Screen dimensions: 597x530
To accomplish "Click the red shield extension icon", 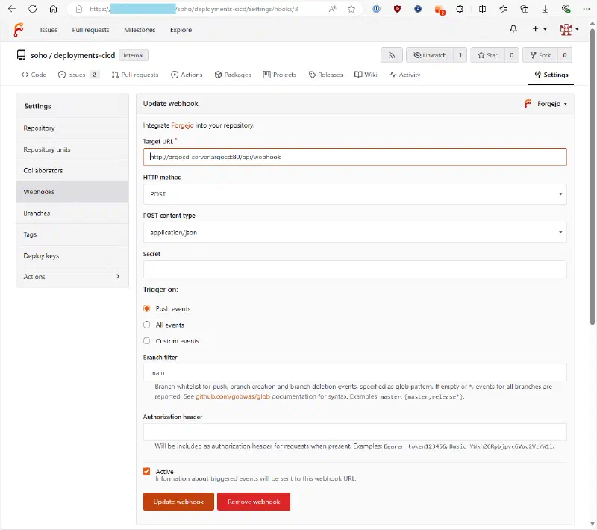I will click(x=397, y=9).
